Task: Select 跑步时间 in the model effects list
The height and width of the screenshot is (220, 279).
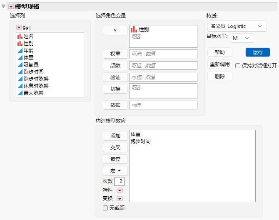Action: (x=141, y=141)
